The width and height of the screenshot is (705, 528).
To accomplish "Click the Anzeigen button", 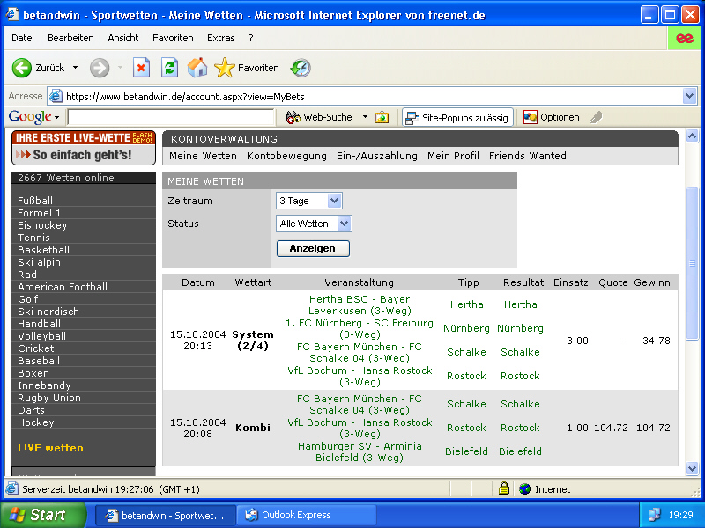I will [313, 249].
